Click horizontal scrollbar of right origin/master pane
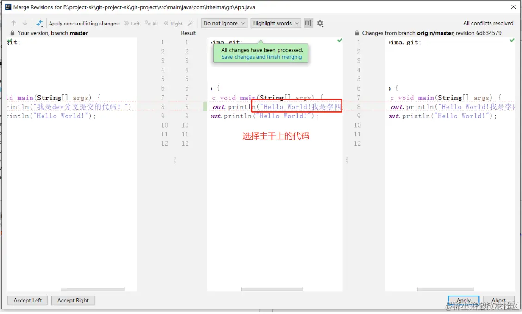This screenshot has width=522, height=314. tap(446, 289)
